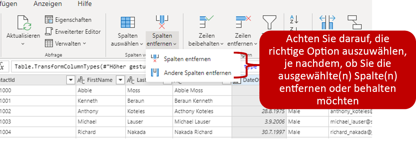Select the michael_lauser email cell
The width and height of the screenshot is (416, 155).
click(x=350, y=122)
